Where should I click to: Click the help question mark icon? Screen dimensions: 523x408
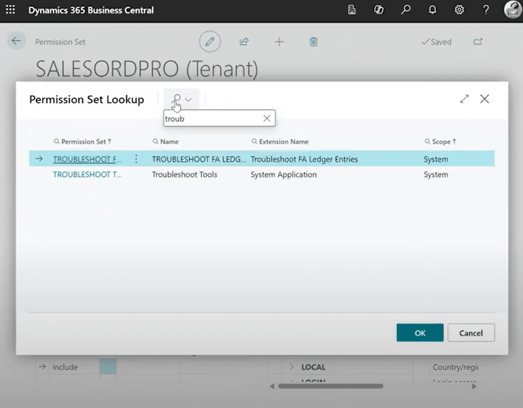click(x=486, y=10)
